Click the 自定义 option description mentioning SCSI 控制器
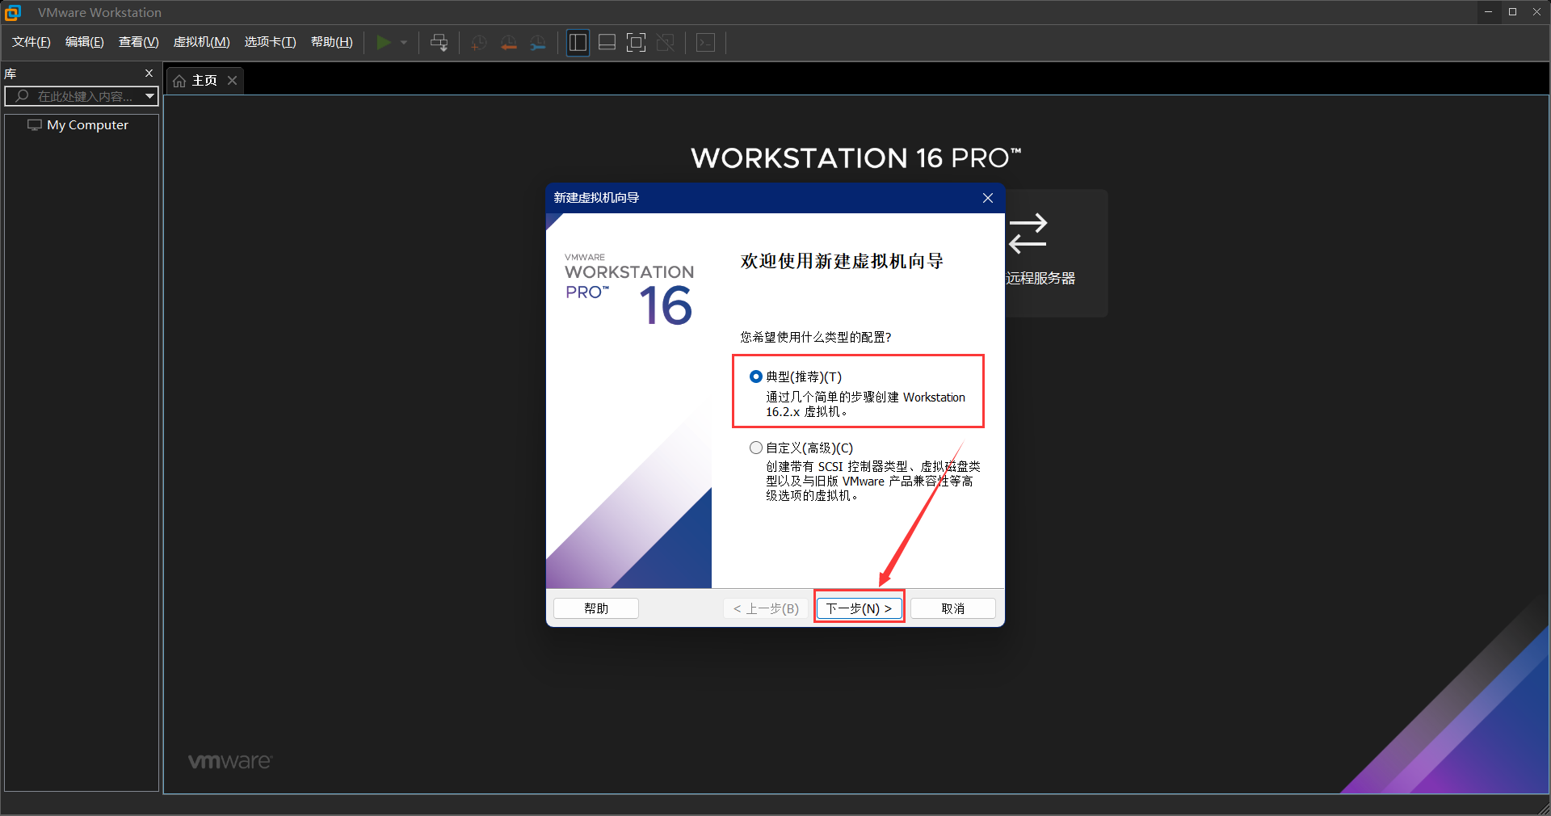The image size is (1551, 816). coord(873,481)
